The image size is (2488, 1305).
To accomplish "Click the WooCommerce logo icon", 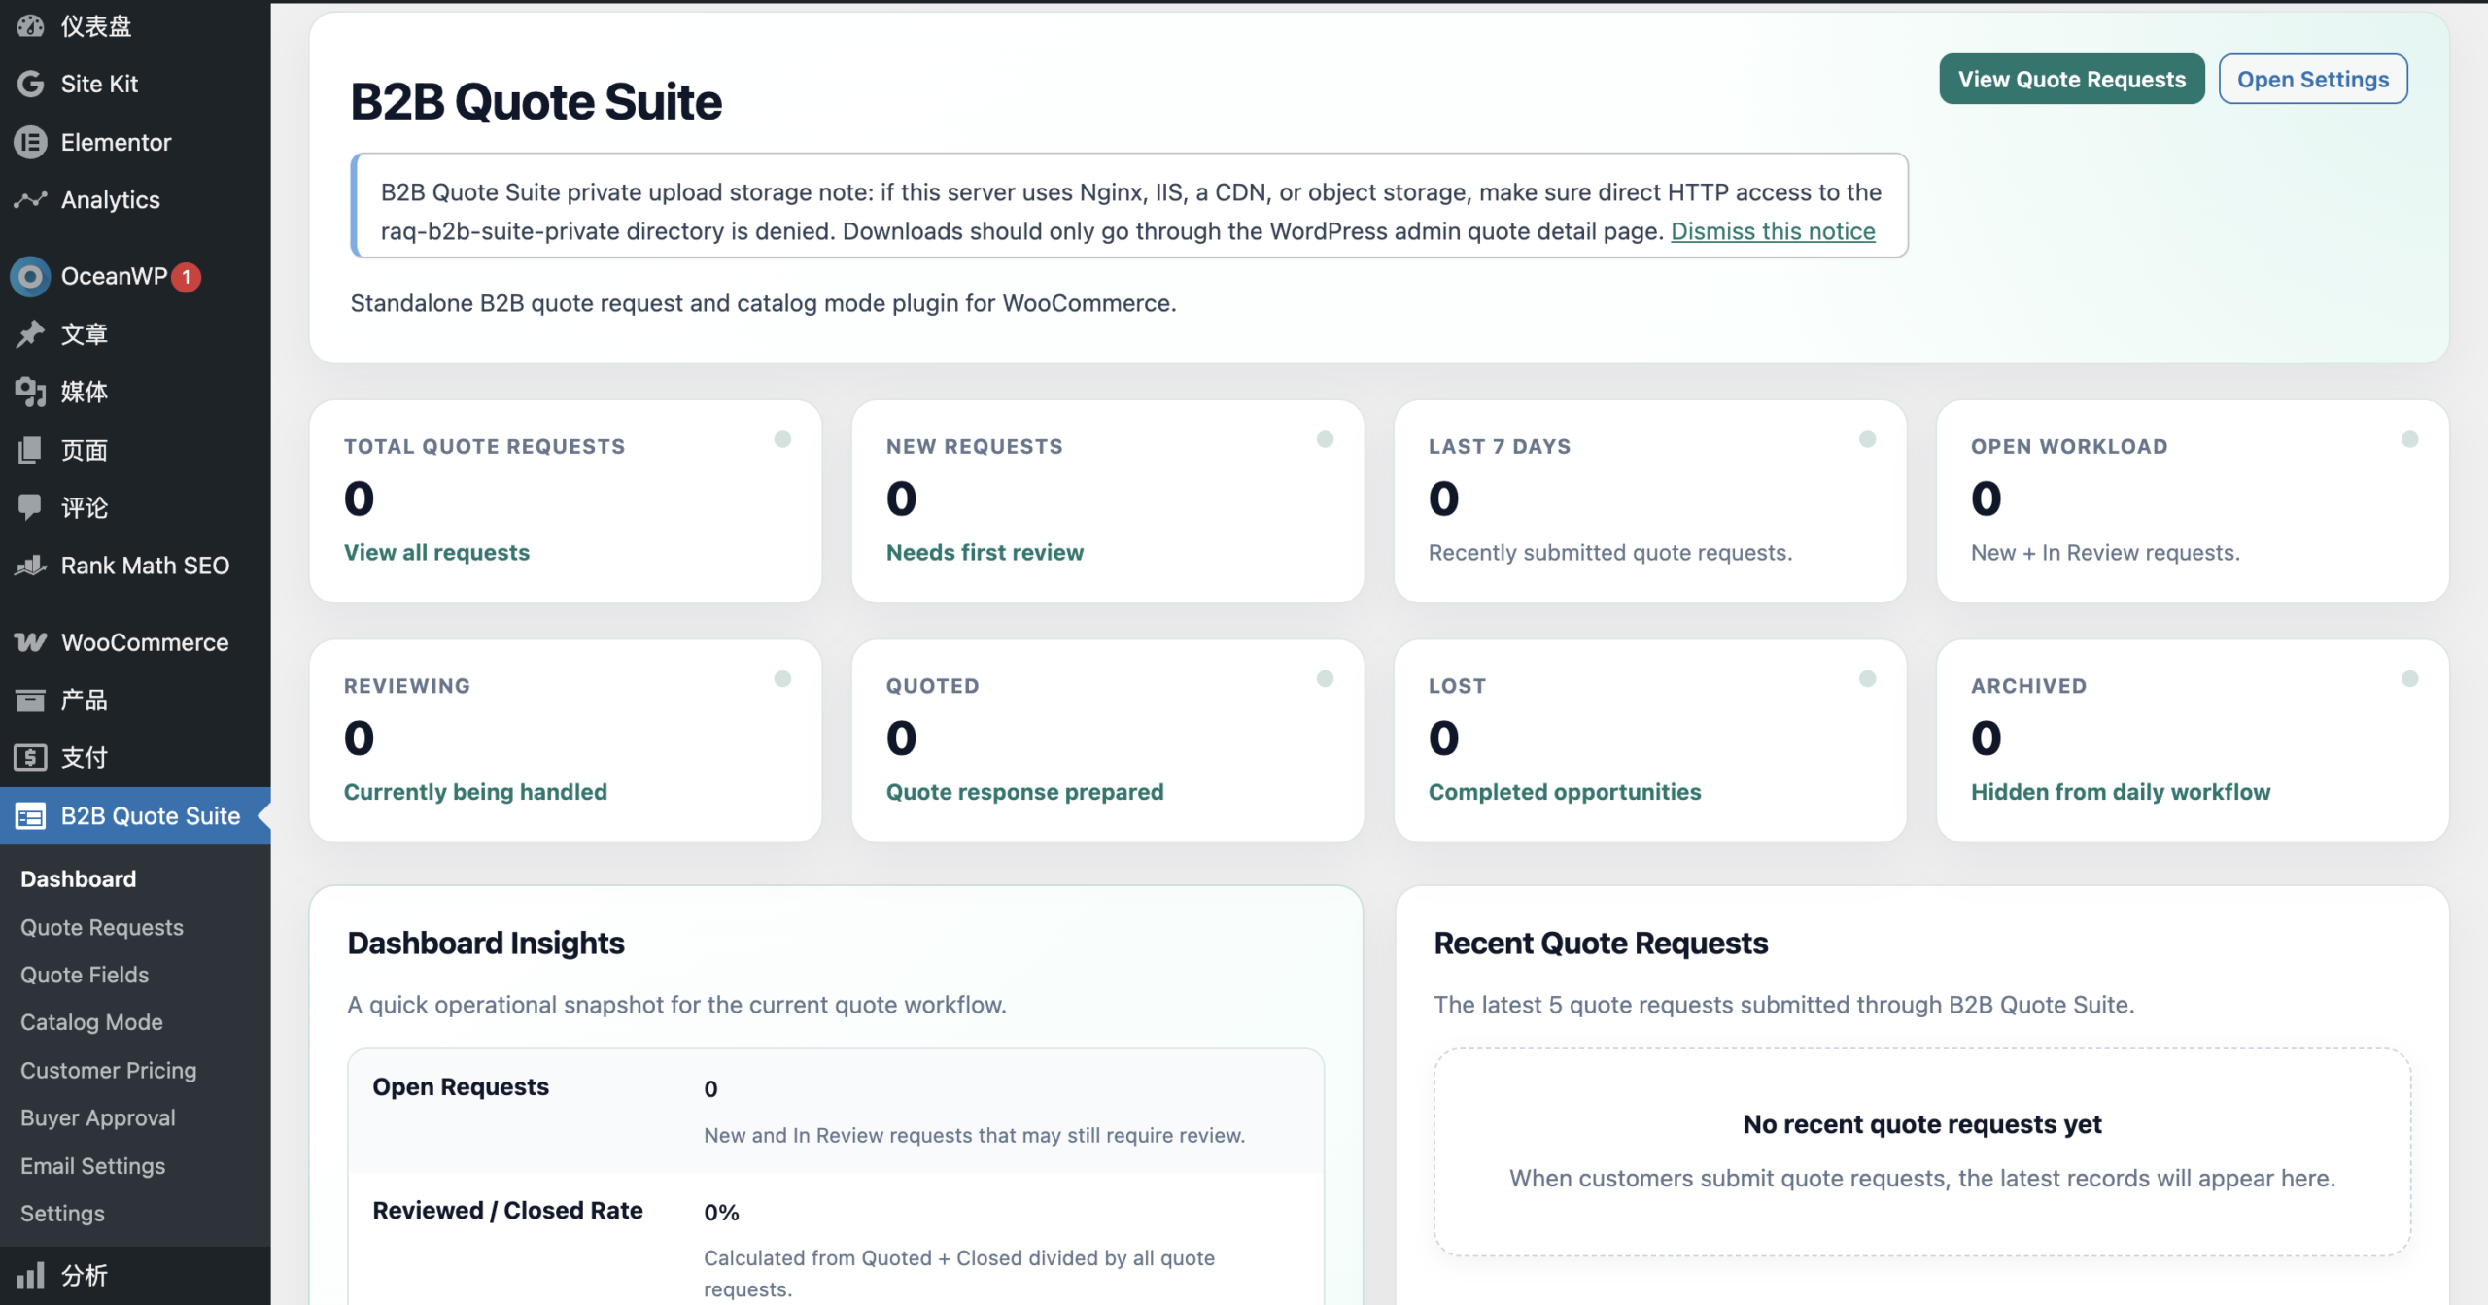I will pos(30,642).
